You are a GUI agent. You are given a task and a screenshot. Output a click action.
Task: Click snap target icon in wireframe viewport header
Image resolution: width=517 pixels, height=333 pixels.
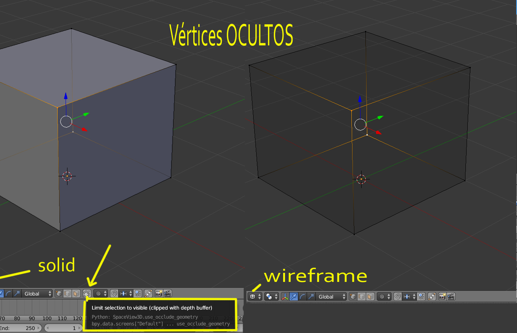tap(421, 297)
